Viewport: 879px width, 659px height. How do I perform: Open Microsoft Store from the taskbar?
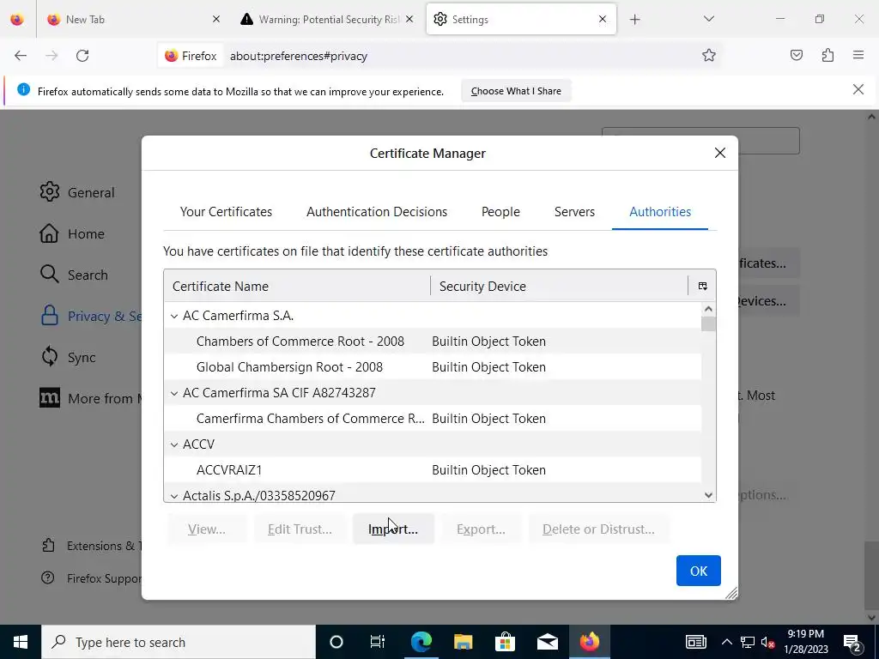505,642
